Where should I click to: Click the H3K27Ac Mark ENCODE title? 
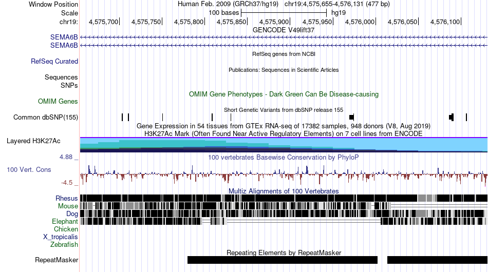coord(284,133)
